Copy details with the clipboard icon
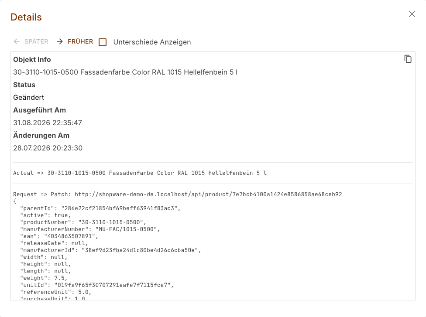This screenshot has height=317, width=426. [x=408, y=59]
